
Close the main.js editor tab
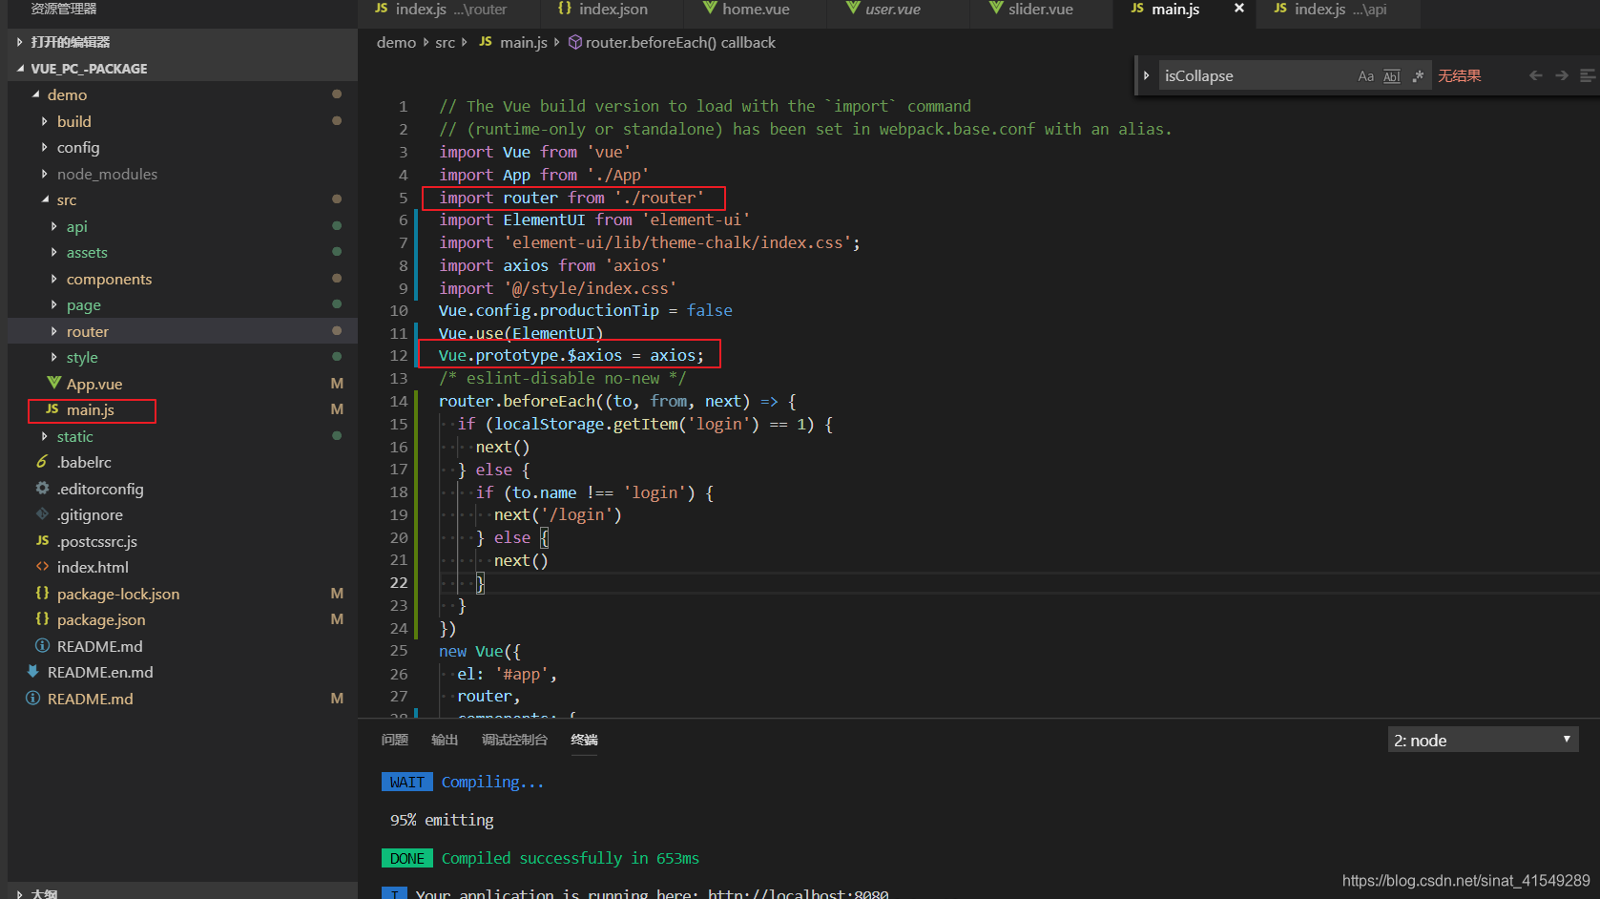(1238, 9)
